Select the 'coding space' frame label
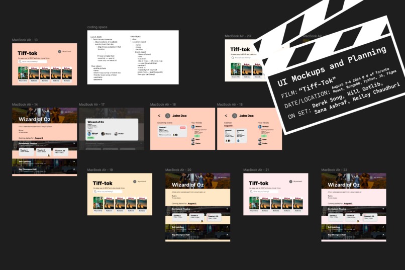Screen dimensions: 405x270 click(97, 27)
